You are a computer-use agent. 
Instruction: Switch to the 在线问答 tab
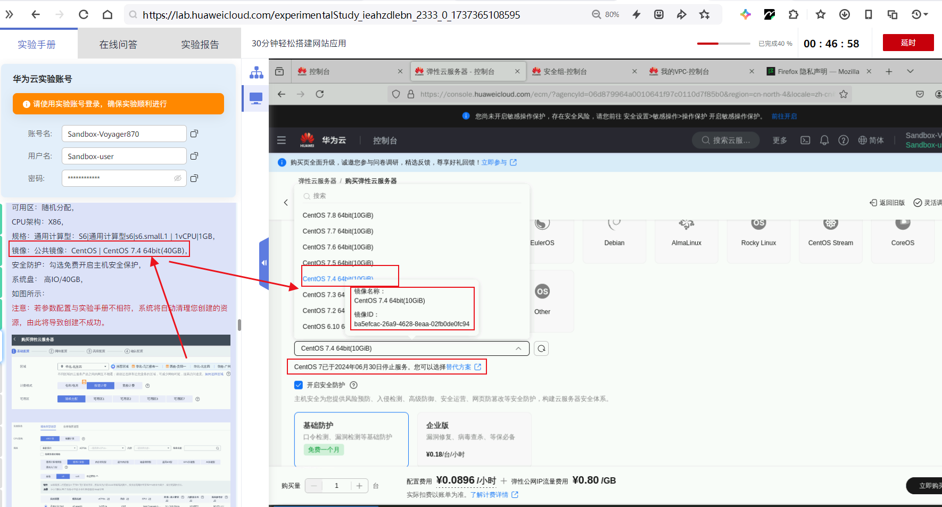point(118,45)
